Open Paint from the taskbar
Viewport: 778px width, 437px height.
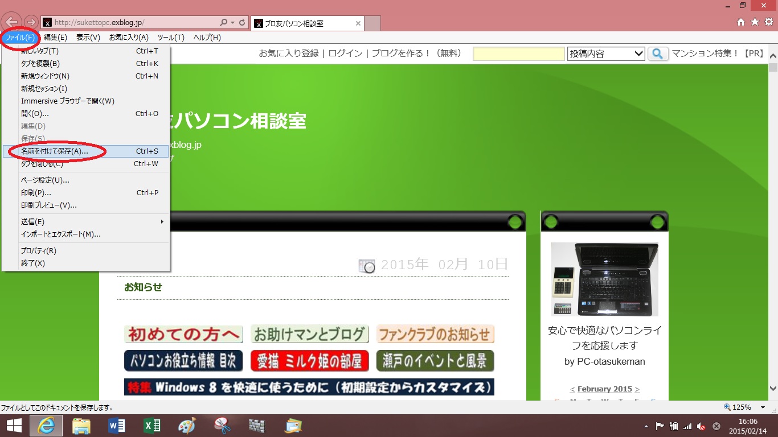187,426
